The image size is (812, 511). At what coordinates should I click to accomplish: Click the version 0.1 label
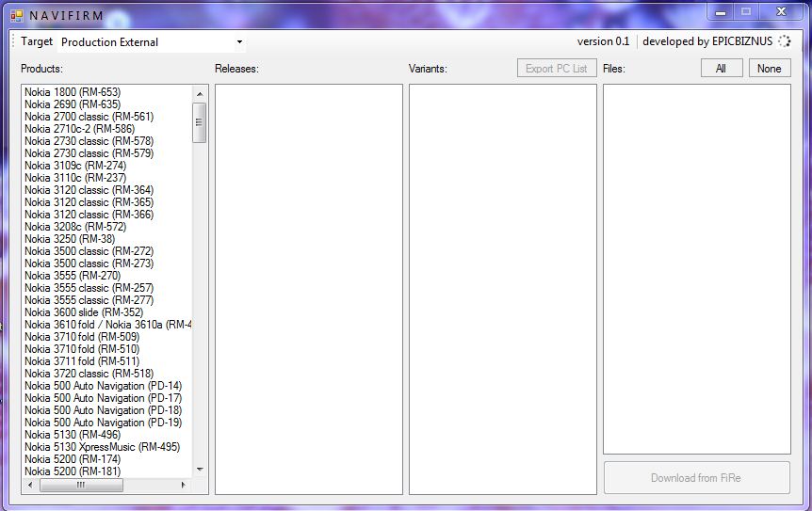tap(603, 41)
